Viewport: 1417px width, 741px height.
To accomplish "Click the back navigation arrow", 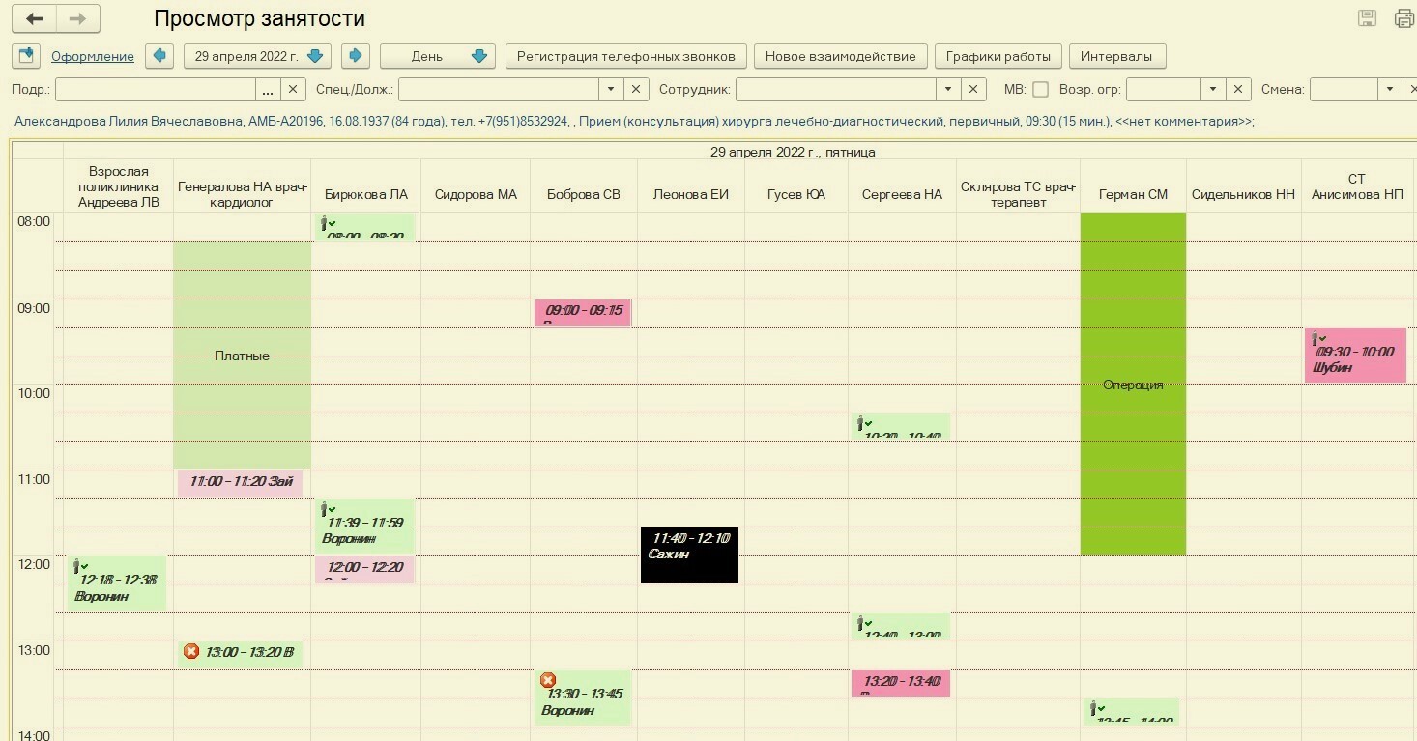I will point(34,19).
